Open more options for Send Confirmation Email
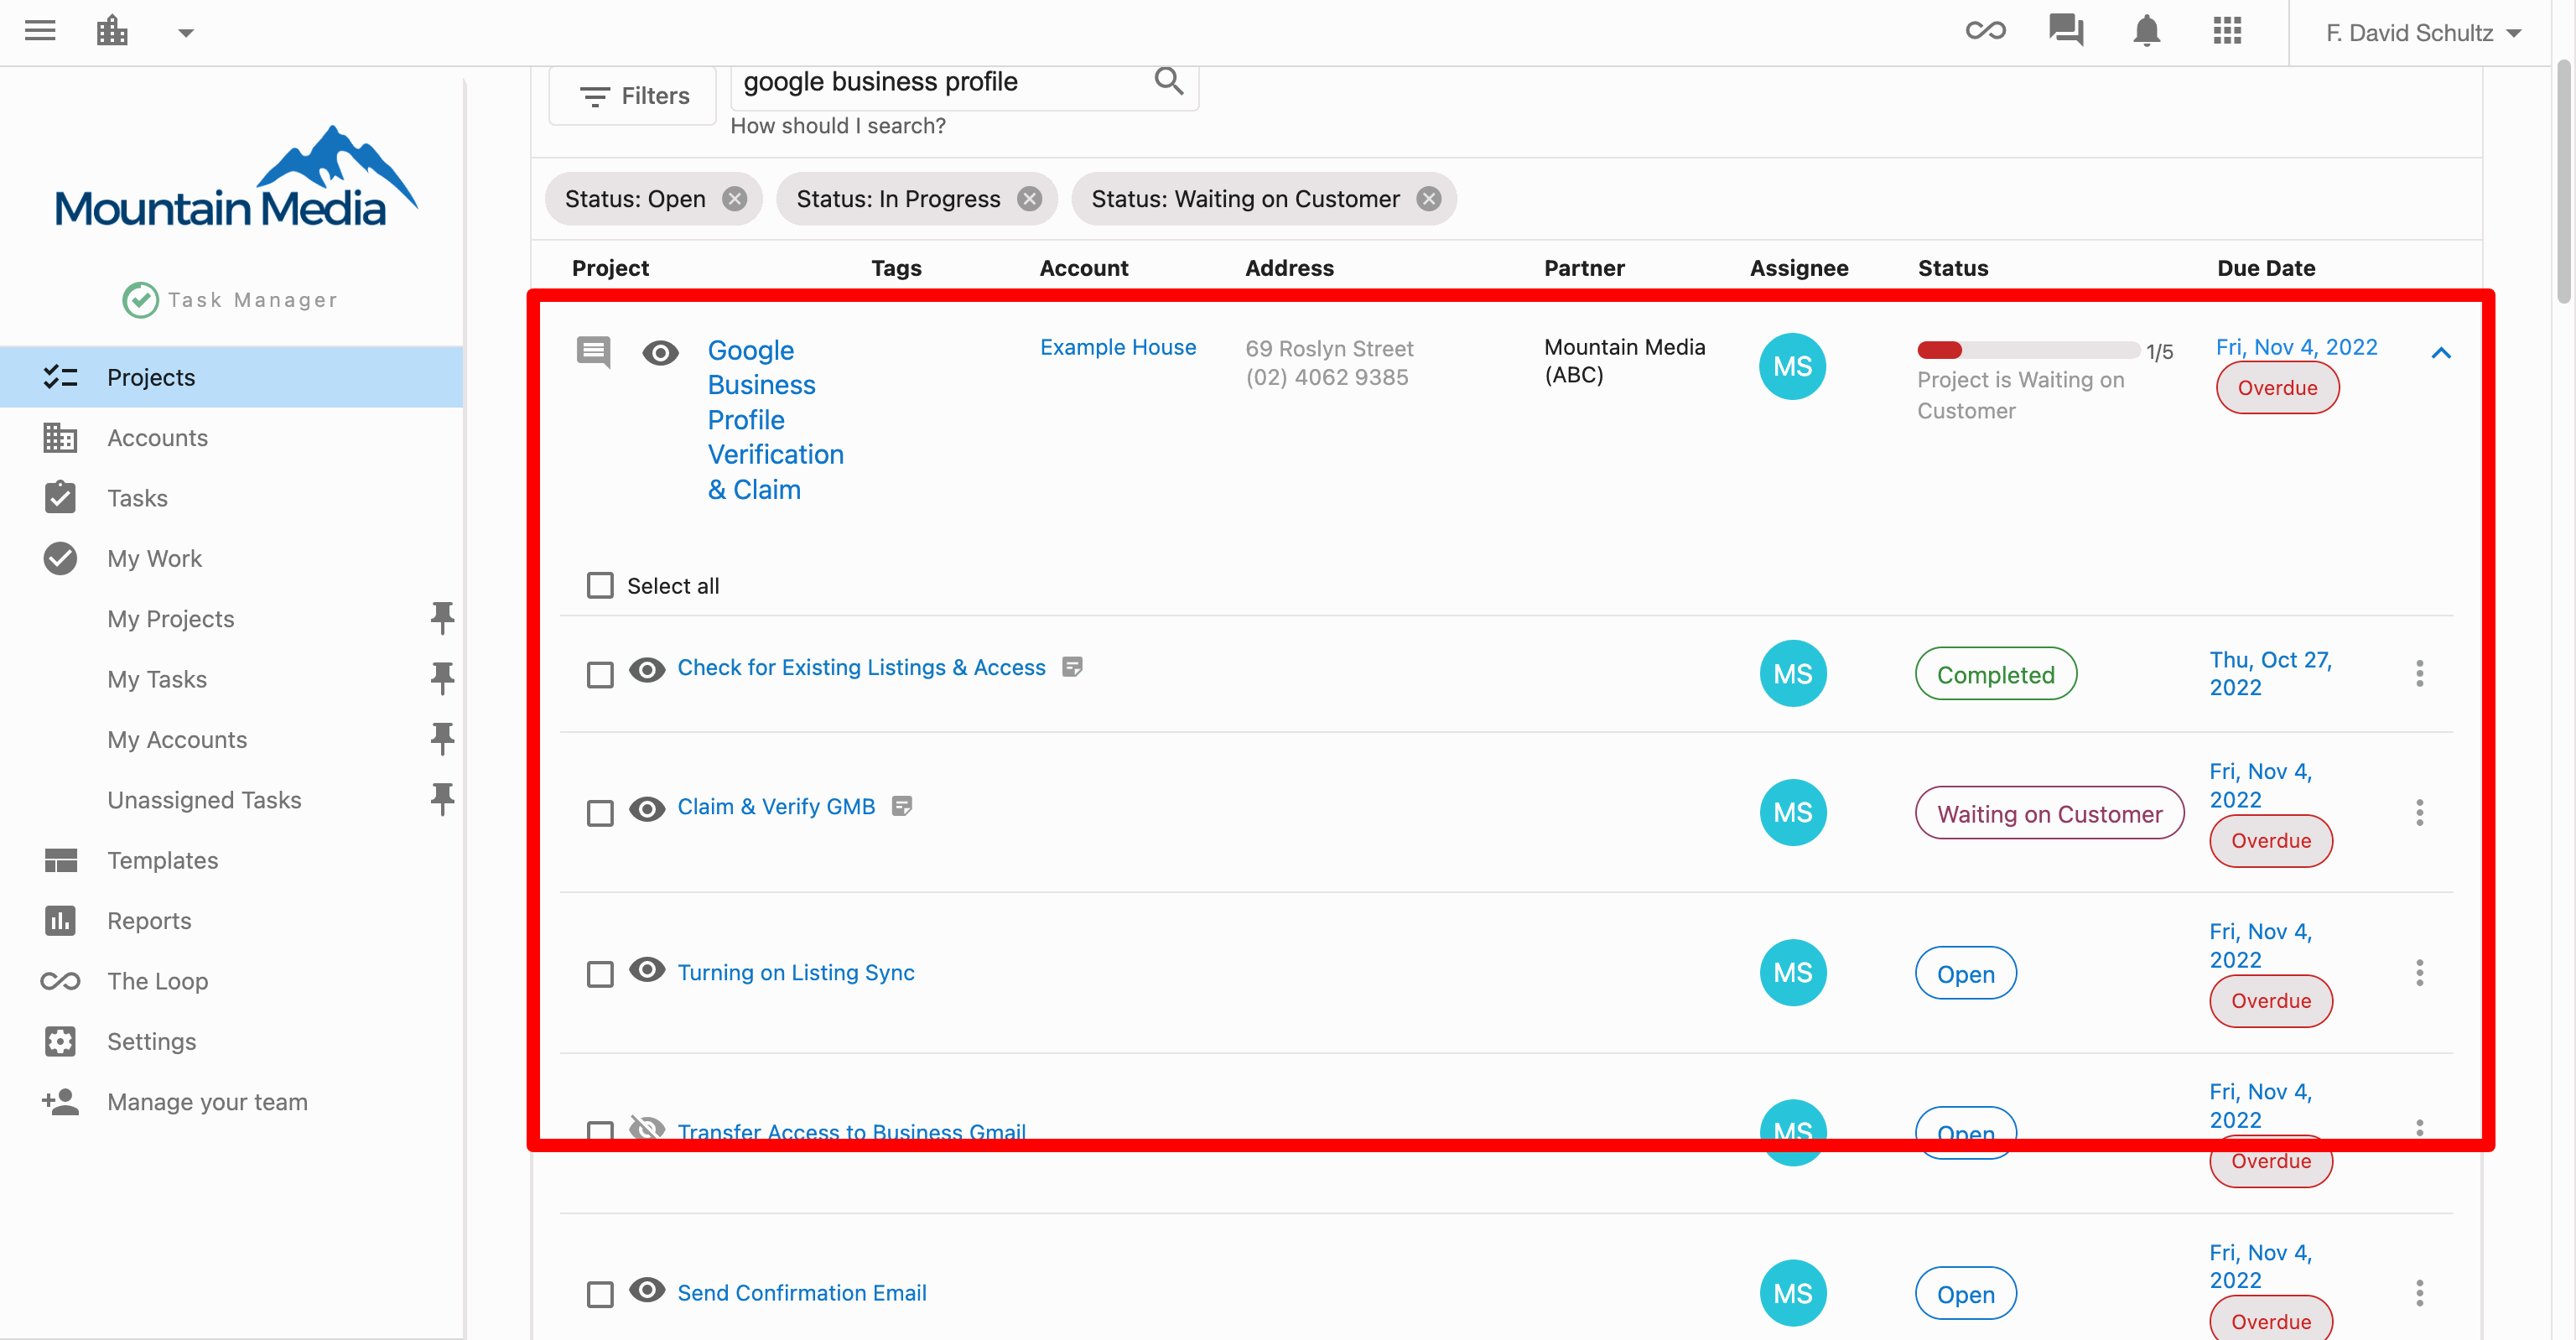Image resolution: width=2576 pixels, height=1340 pixels. 2420,1293
